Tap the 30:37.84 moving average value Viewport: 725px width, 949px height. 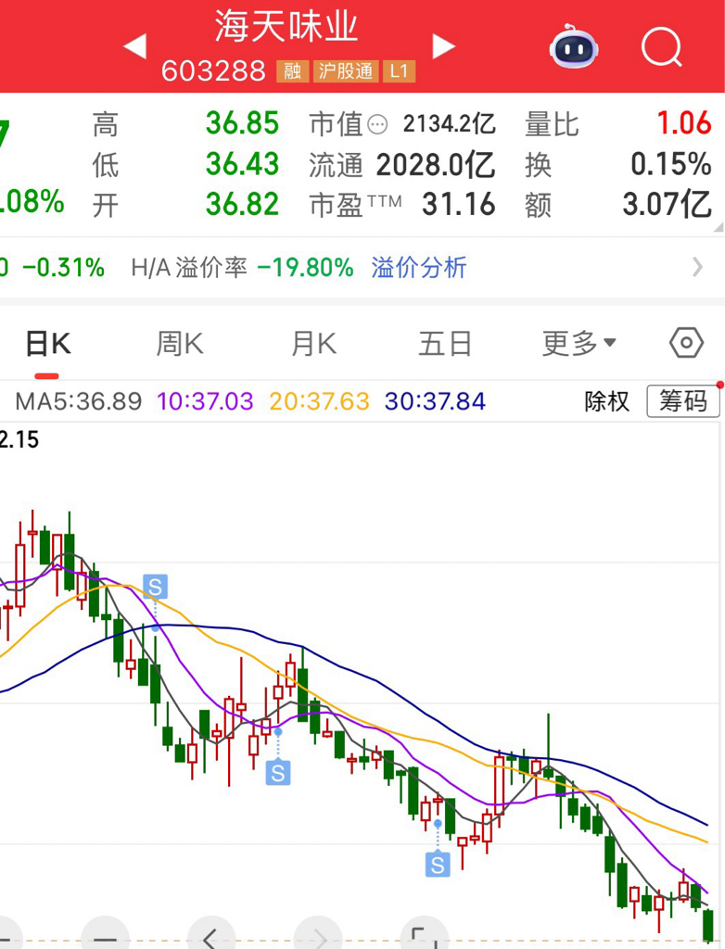[x=435, y=401]
